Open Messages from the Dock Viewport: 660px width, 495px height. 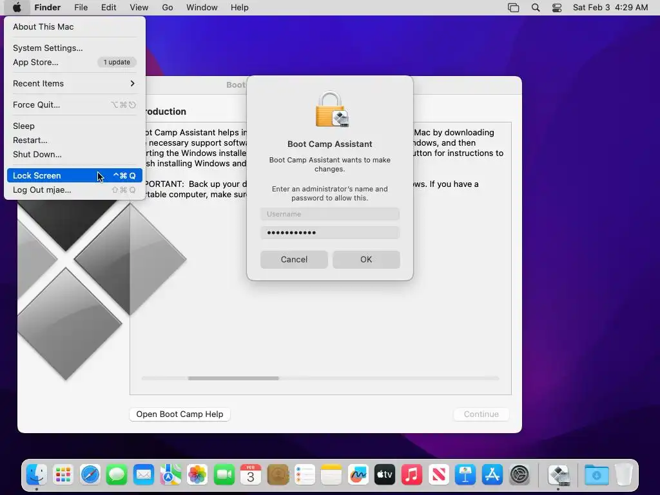[117, 475]
